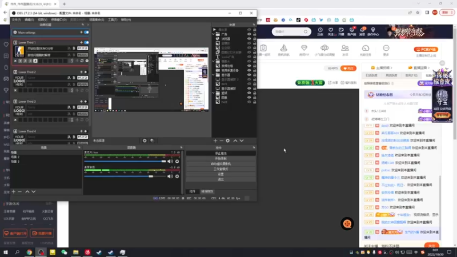Mute the 麦克风 mixer channel
The width and height of the screenshot is (457, 257).
click(170, 161)
